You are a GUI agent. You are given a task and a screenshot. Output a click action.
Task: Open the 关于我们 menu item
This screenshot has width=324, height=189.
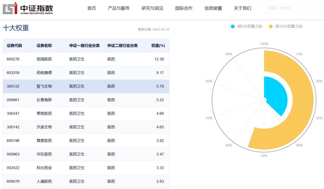pyautogui.click(x=242, y=8)
